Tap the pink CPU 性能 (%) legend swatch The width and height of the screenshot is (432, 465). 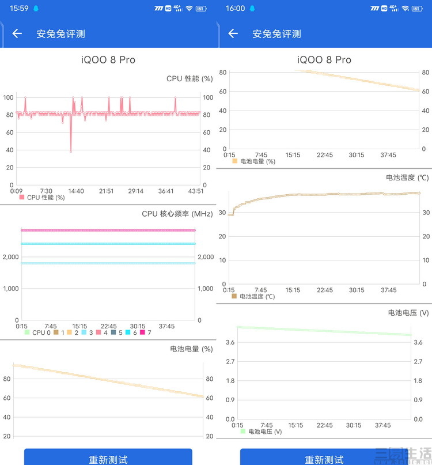coord(22,197)
